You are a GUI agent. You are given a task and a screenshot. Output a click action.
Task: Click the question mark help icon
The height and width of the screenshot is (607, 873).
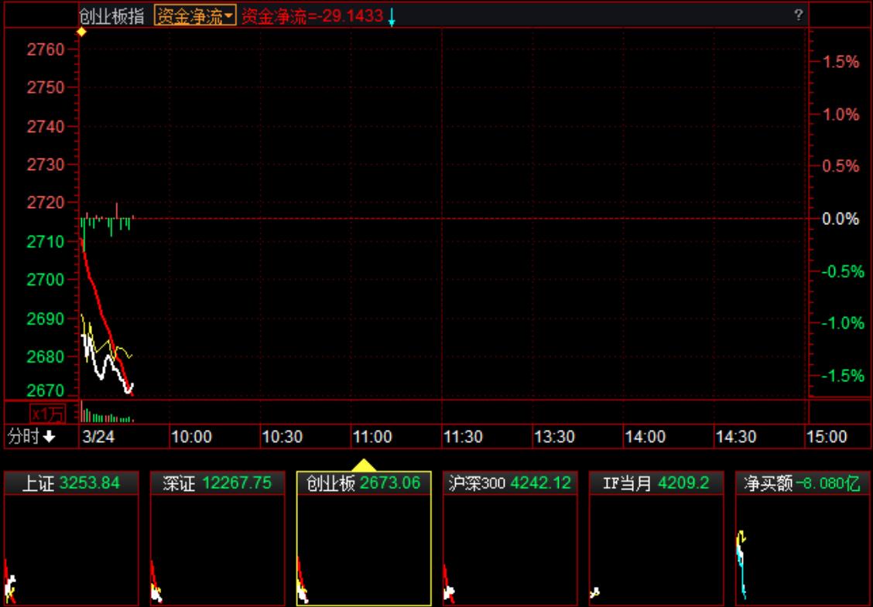(x=798, y=15)
